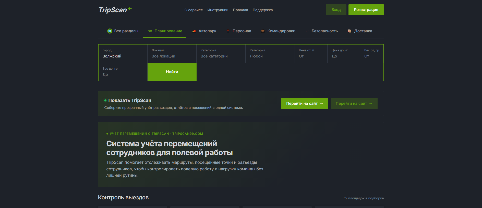Open the Правила menu link
The height and width of the screenshot is (208, 482).
240,10
